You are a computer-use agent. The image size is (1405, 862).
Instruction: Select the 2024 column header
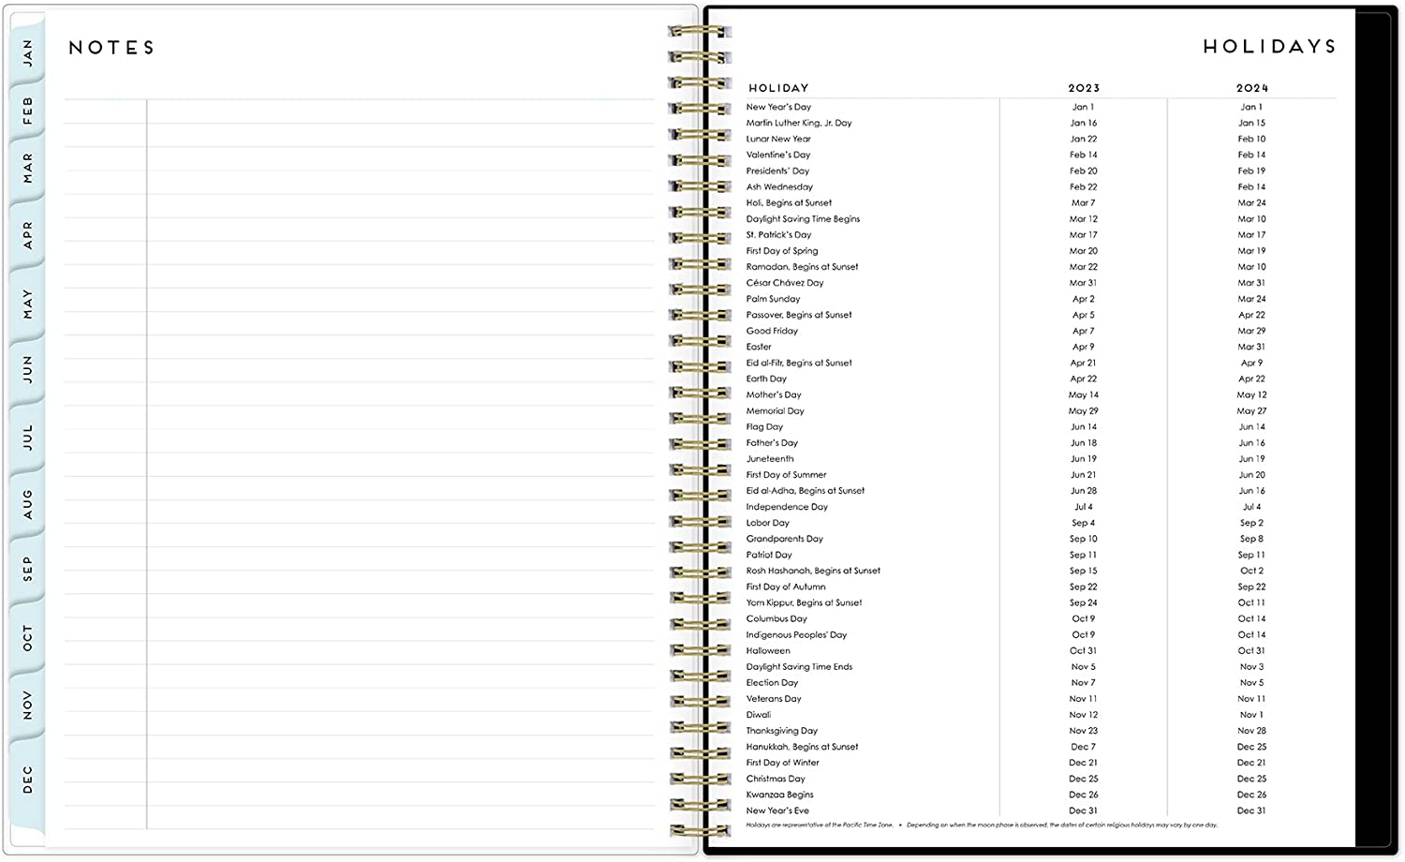[1251, 88]
